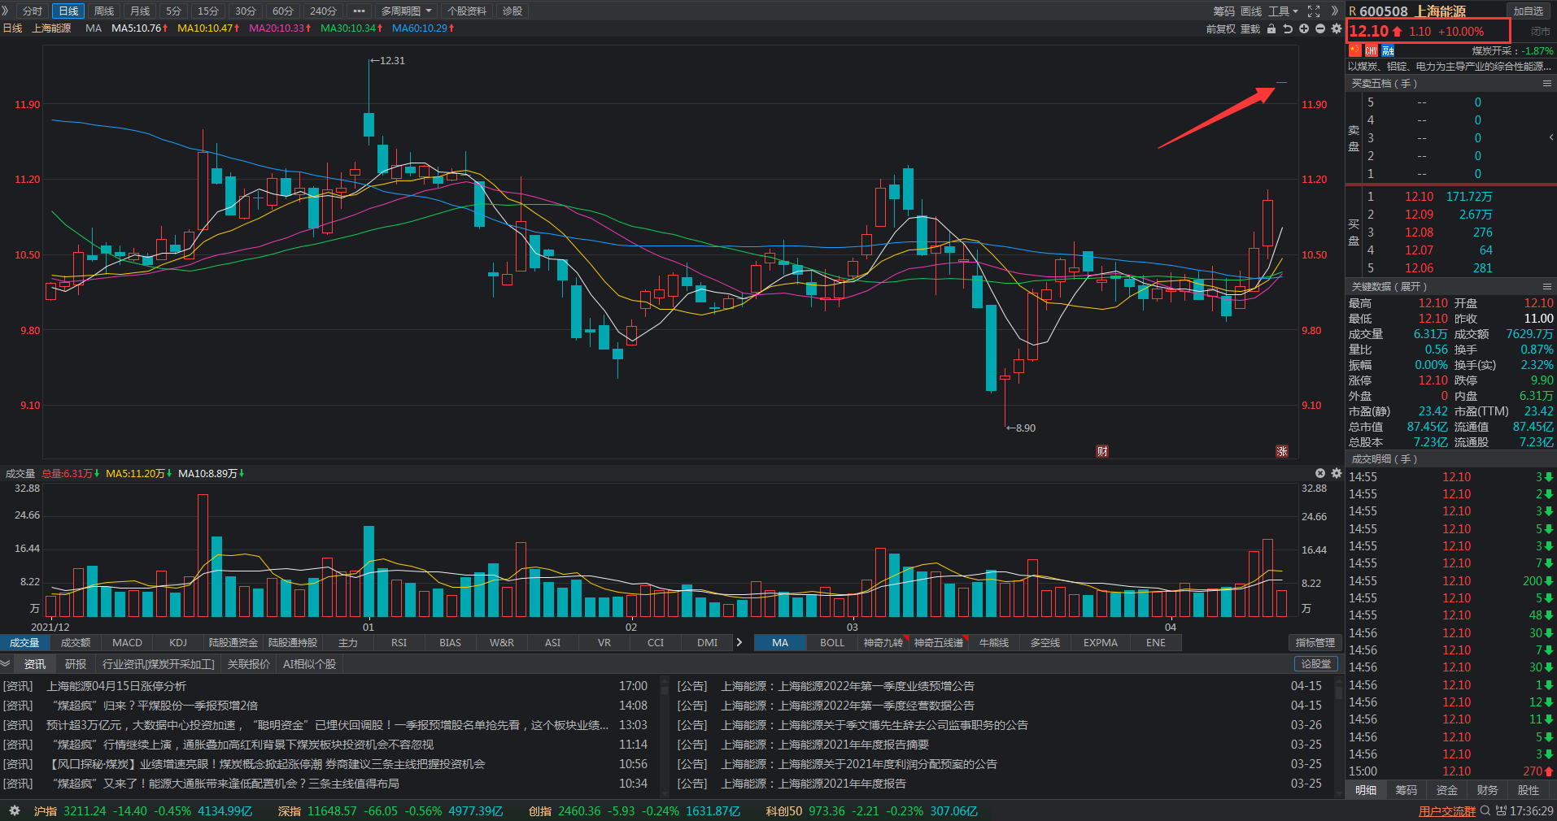
Task: Open the 工具 tools dropdown
Action: coord(1283,11)
